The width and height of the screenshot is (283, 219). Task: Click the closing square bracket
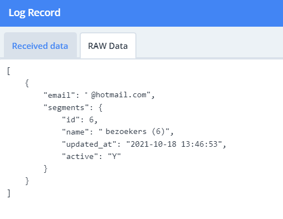[x=8, y=193]
